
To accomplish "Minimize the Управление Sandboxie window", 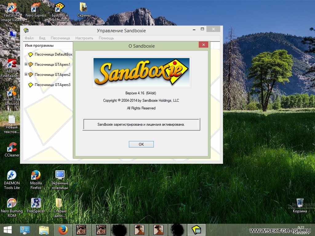I will click(x=194, y=29).
